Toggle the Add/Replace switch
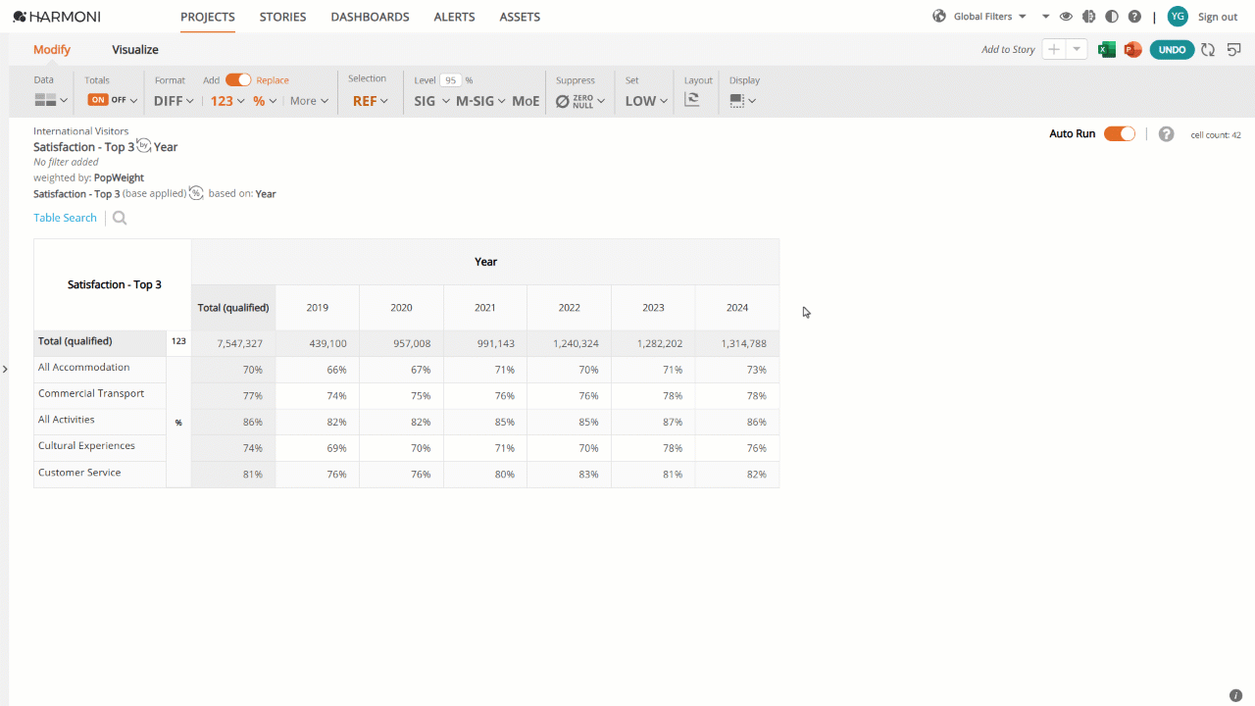Viewport: 1255px width, 706px height. (238, 80)
